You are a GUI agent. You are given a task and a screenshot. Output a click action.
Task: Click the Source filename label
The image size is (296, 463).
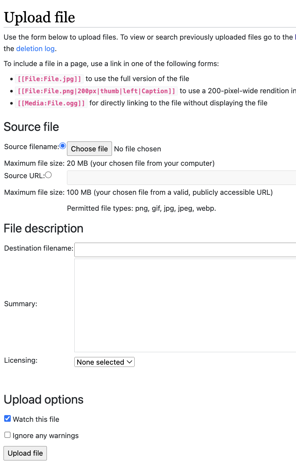(x=32, y=147)
